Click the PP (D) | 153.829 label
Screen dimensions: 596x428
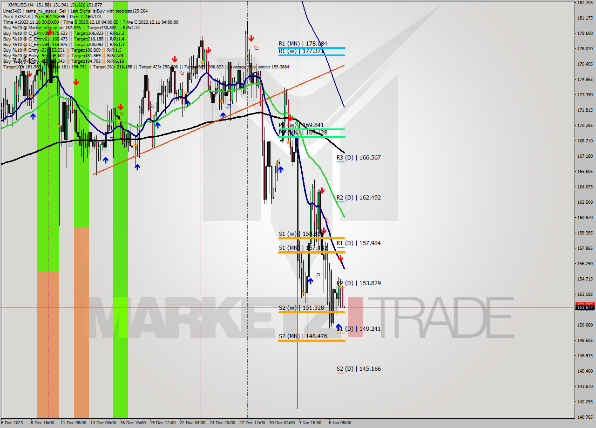point(359,283)
